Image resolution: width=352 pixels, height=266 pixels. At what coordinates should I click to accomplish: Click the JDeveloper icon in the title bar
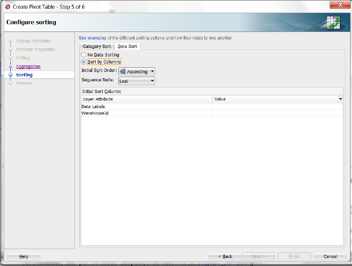(x=8, y=7)
